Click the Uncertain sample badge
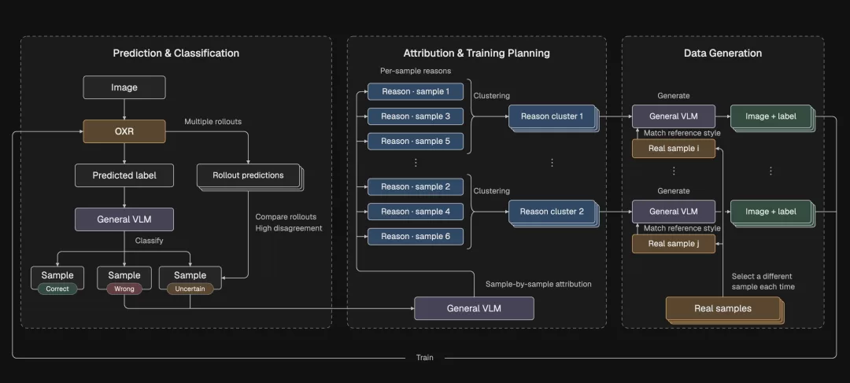 (190, 289)
